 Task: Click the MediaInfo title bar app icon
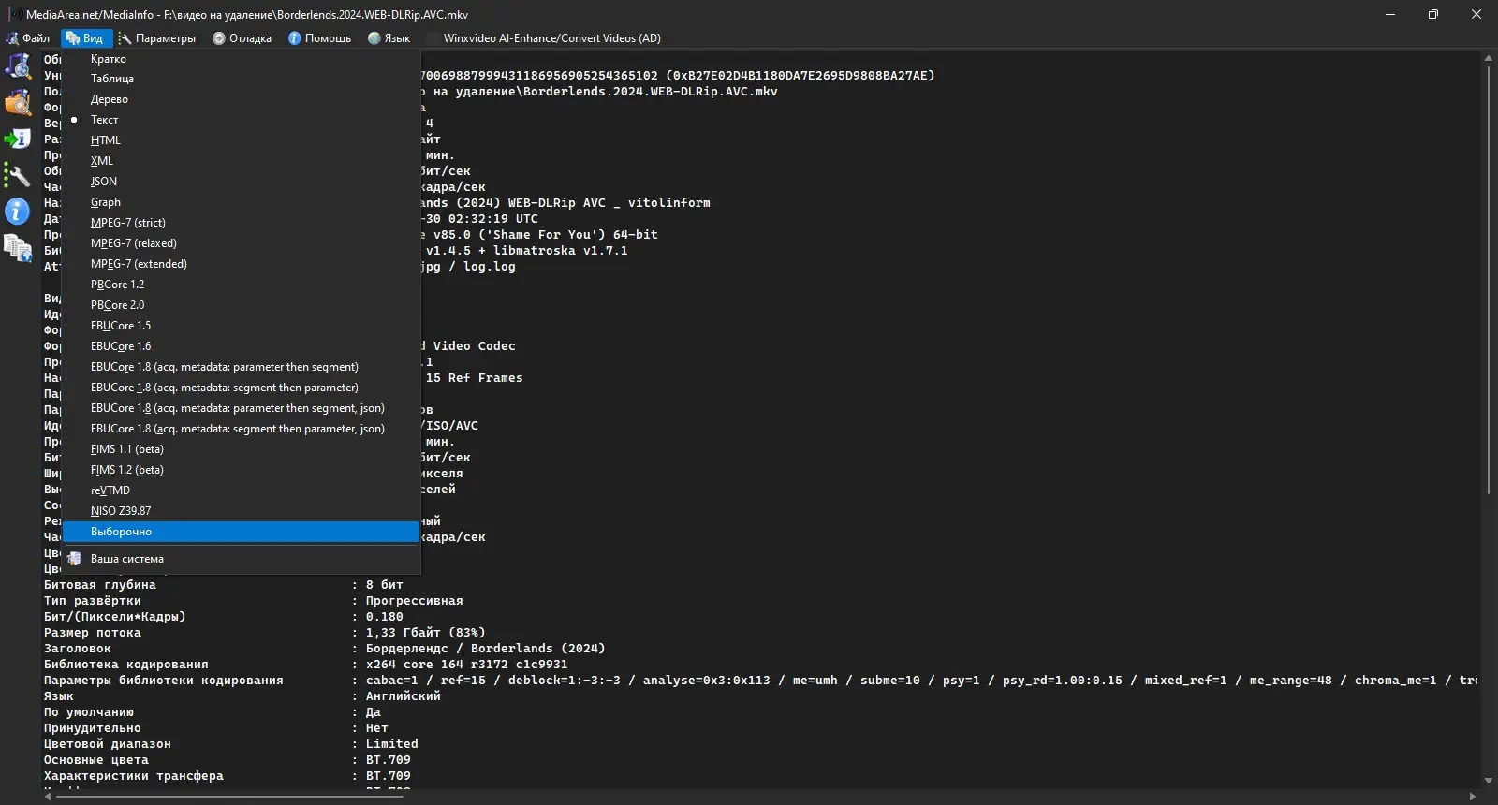[x=15, y=14]
